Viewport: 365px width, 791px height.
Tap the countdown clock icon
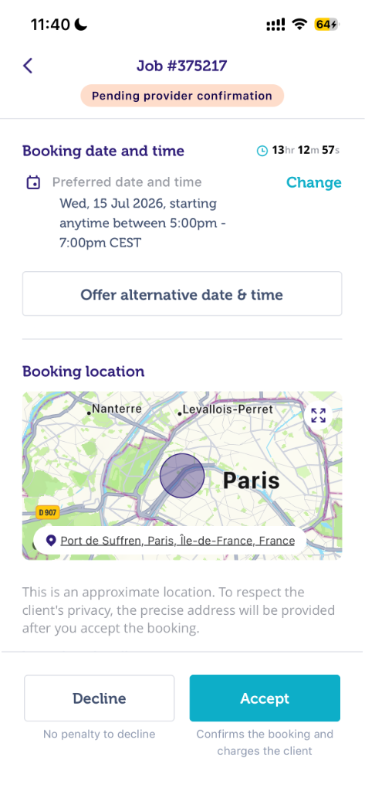coord(262,151)
